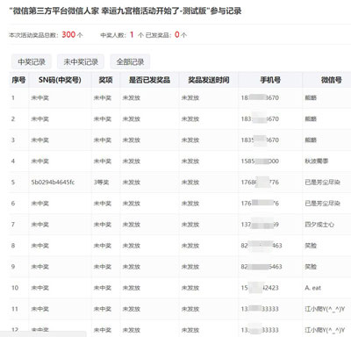
Task: Open the 未中奖记录 tab
Action: pyautogui.click(x=81, y=61)
